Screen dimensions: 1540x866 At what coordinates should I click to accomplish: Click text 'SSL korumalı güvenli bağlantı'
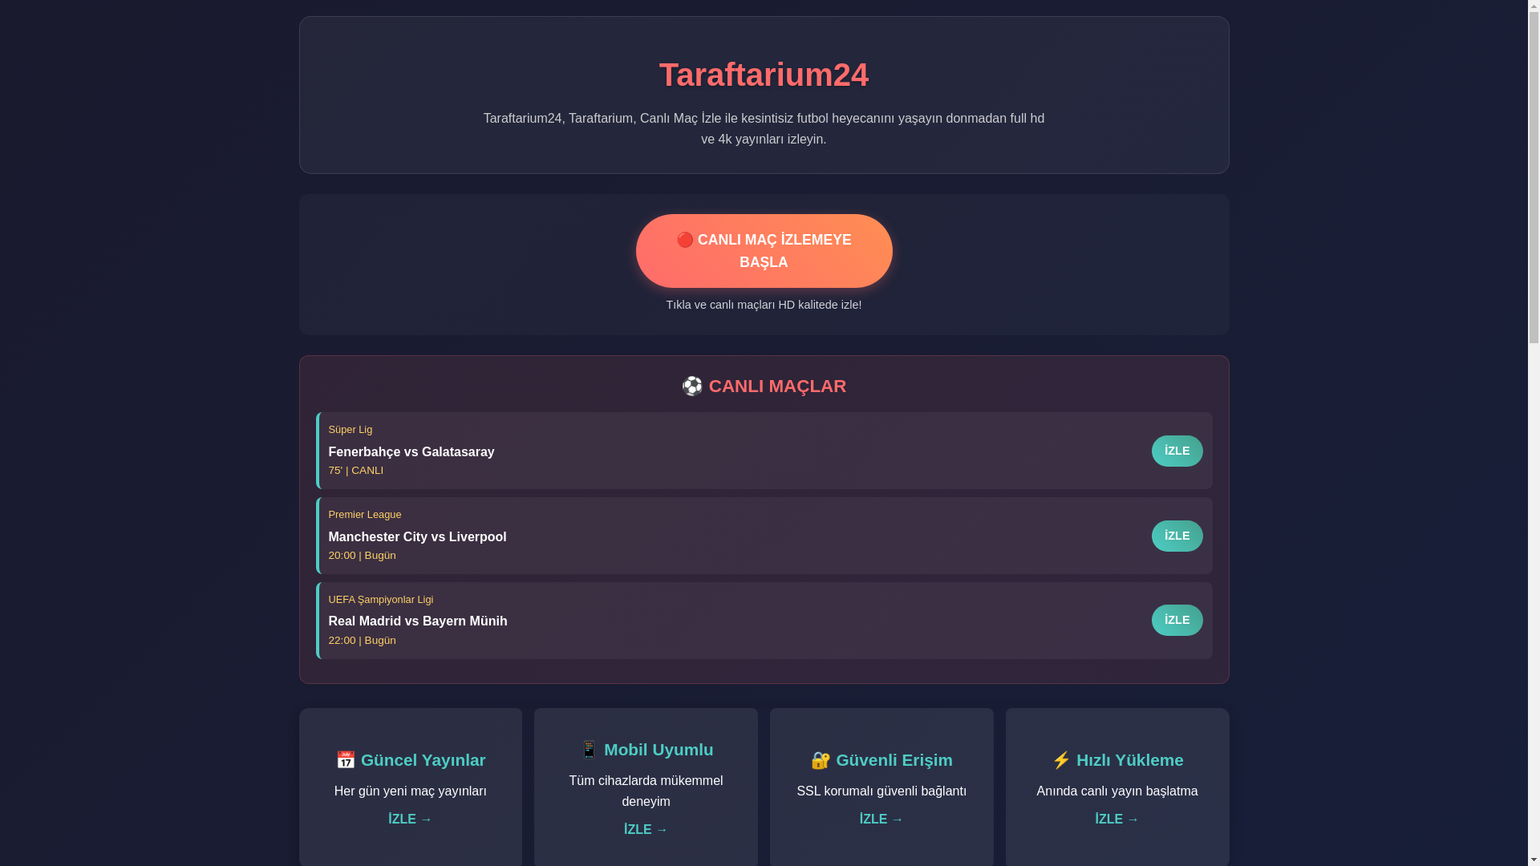pyautogui.click(x=881, y=791)
